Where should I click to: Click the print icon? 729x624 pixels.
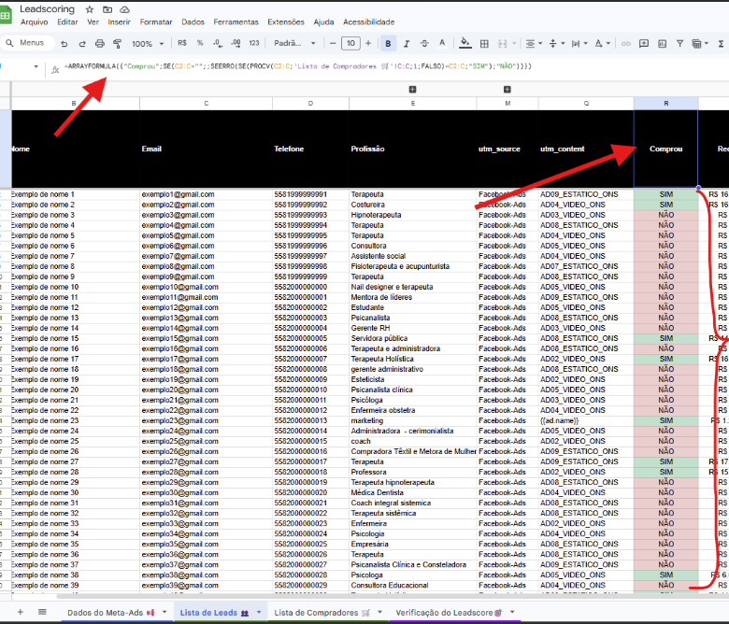(x=99, y=44)
